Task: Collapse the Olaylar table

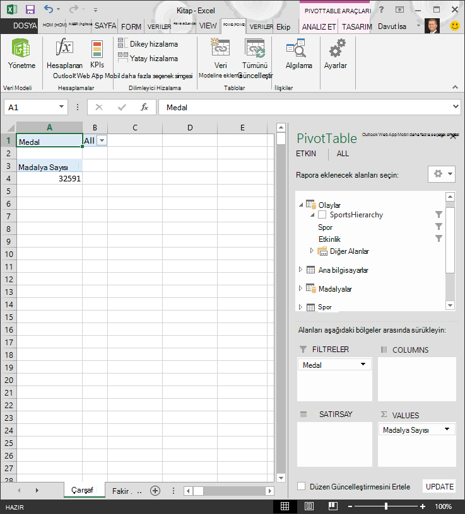Action: [300, 205]
